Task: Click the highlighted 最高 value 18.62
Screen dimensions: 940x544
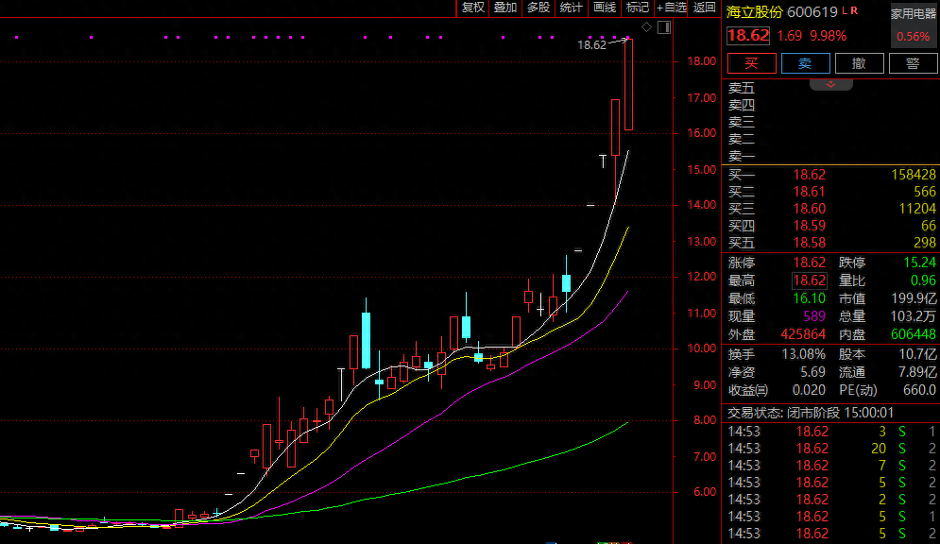Action: coord(810,280)
